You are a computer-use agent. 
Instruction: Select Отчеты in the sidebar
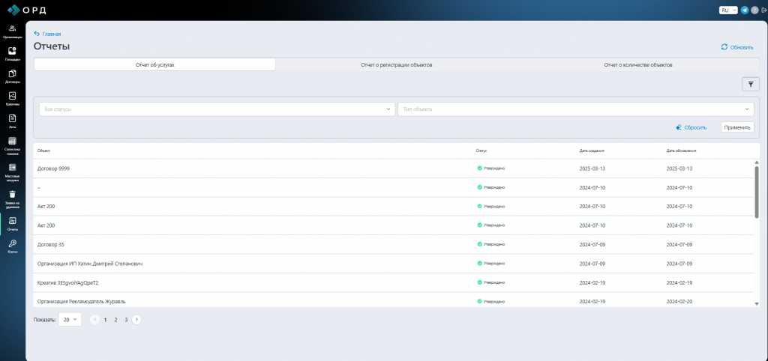click(13, 223)
